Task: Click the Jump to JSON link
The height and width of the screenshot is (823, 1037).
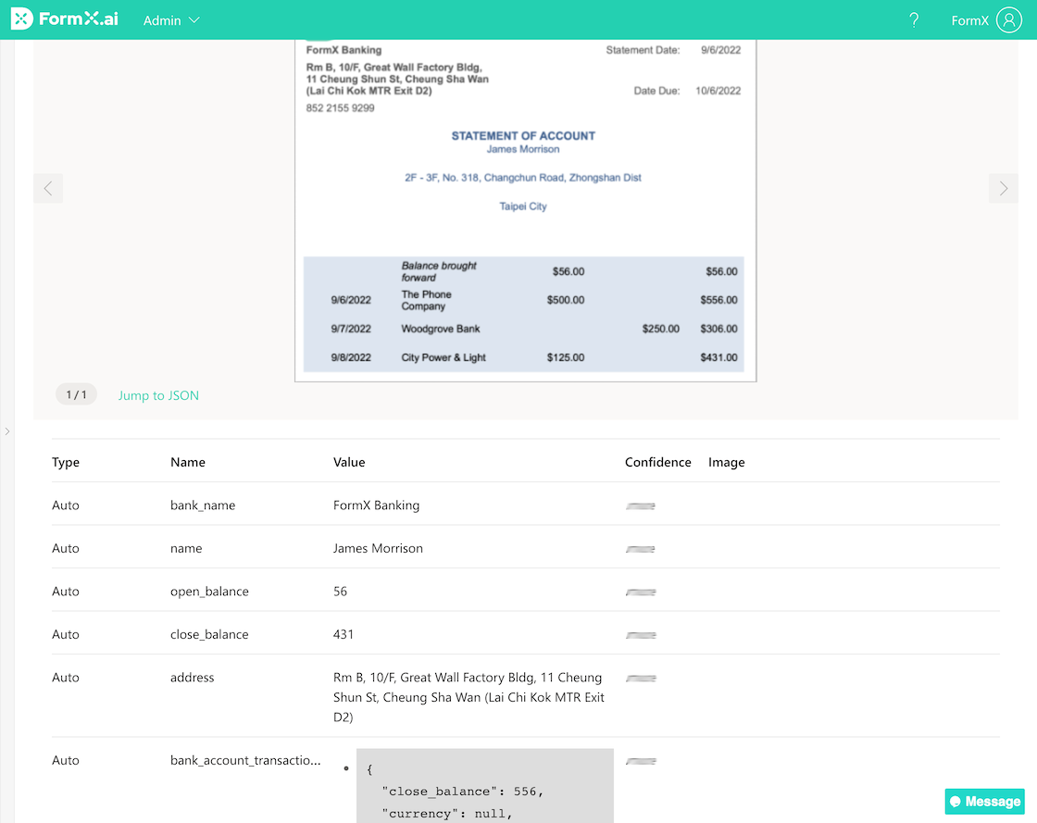Action: [158, 395]
